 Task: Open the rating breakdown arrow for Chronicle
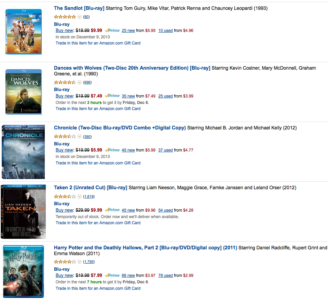point(80,137)
